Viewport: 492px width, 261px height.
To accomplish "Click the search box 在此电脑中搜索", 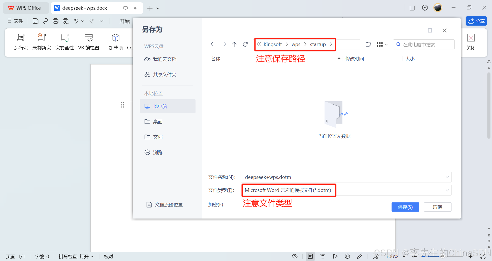I will click(424, 45).
